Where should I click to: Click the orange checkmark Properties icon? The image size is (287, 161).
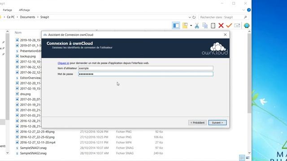[x=229, y=25]
